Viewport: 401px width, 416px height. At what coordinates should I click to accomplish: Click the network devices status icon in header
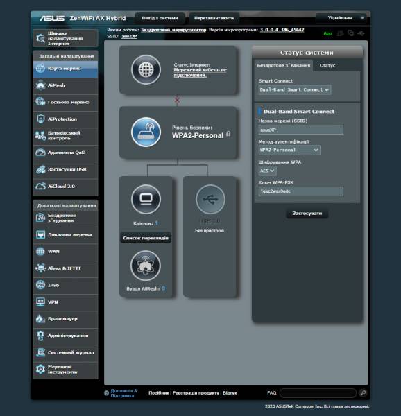350,33
